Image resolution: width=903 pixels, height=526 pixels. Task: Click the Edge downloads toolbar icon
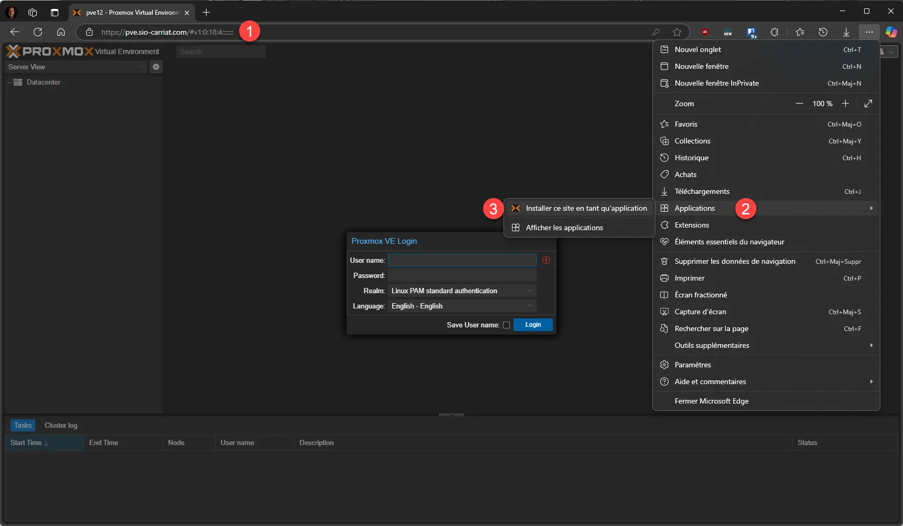[846, 32]
